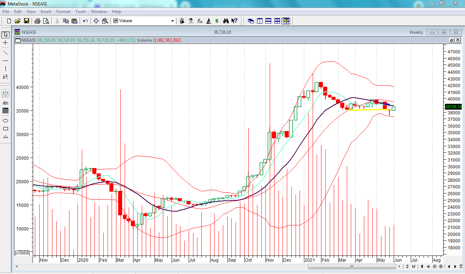This screenshot has width=465, height=274.
Task: Save the chart with floppy disk icon
Action: tap(27, 21)
